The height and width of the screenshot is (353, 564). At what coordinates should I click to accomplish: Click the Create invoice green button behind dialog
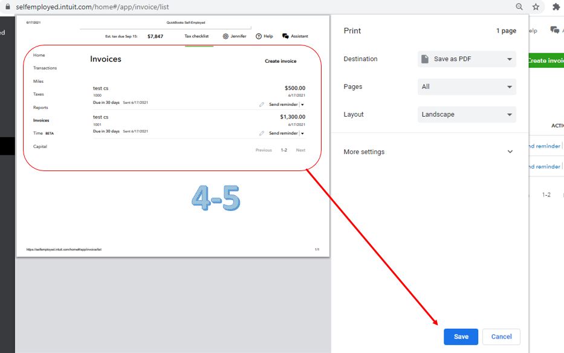click(x=546, y=60)
